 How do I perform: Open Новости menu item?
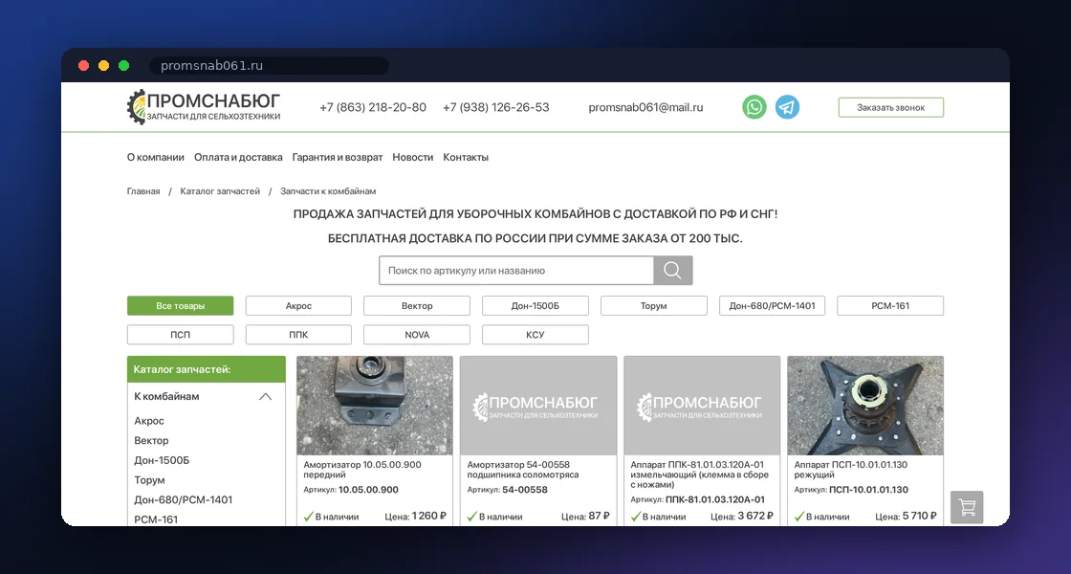412,157
